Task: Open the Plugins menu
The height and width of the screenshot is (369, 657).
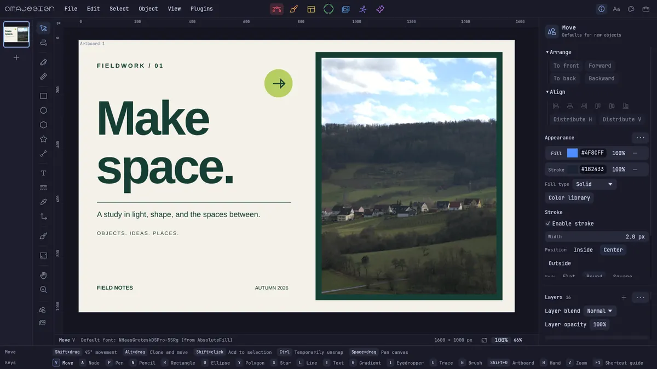Action: (x=201, y=9)
